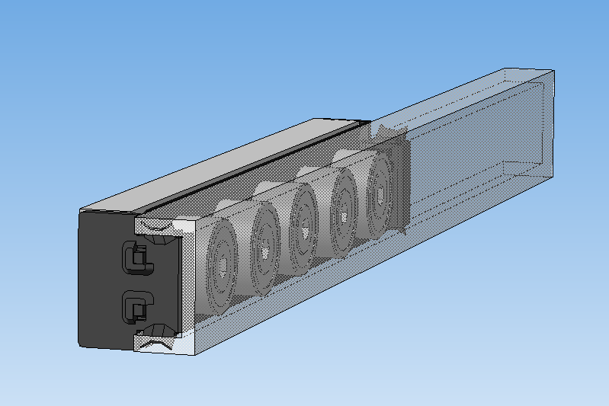Select the upper groove of the hatched profile section

(x=156, y=225)
